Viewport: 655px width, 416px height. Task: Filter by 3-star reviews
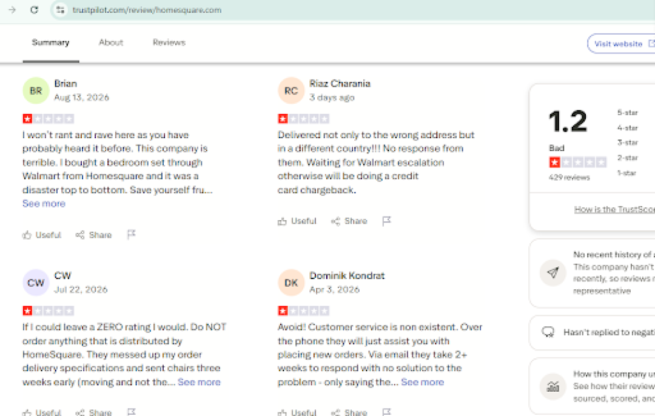click(x=628, y=143)
